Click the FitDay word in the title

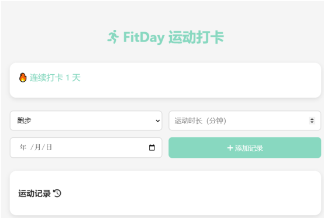(x=144, y=37)
